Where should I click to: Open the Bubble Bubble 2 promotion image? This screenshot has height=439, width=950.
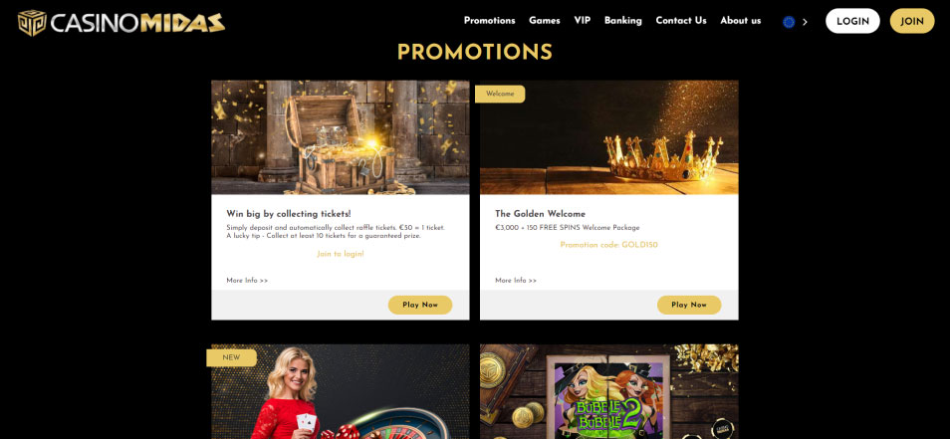coord(608,392)
